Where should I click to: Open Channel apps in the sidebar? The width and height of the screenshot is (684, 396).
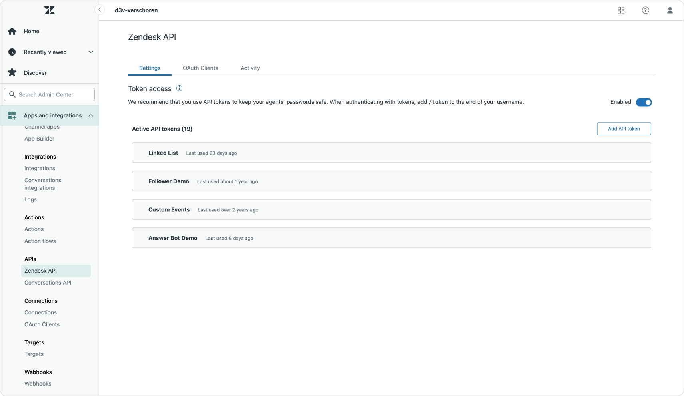(x=42, y=127)
